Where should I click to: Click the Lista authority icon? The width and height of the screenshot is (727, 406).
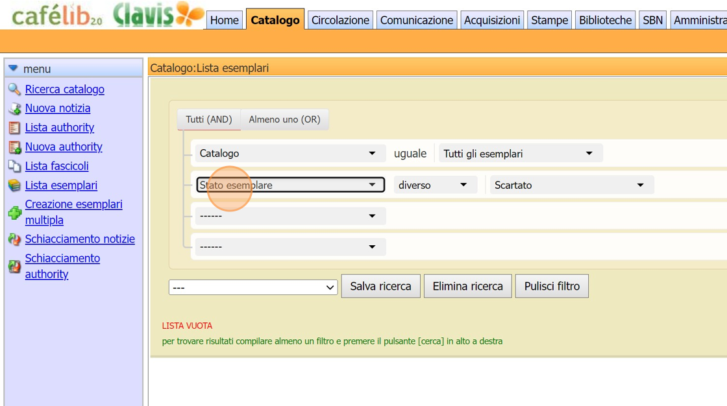[x=14, y=128]
